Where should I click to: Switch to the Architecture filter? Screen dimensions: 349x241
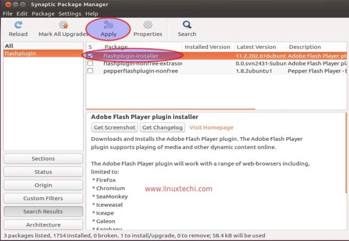tap(43, 225)
